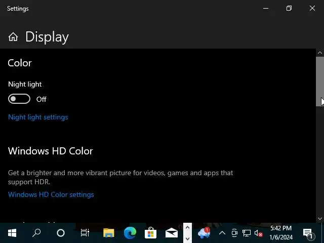
Task: Show next taskbar icons with down arrow
Action: tap(187, 238)
